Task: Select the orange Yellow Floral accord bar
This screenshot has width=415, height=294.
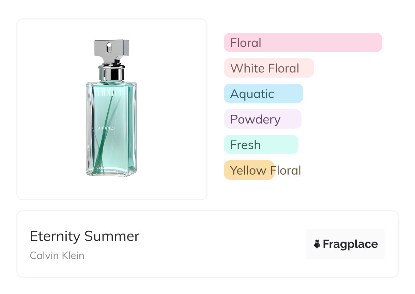Action: [x=249, y=170]
